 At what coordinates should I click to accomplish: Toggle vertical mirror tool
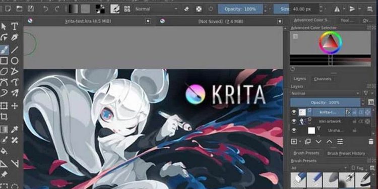pyautogui.click(x=352, y=9)
